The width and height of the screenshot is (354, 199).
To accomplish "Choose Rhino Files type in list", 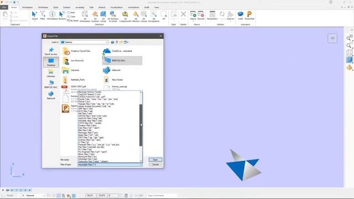I will point(86,154).
